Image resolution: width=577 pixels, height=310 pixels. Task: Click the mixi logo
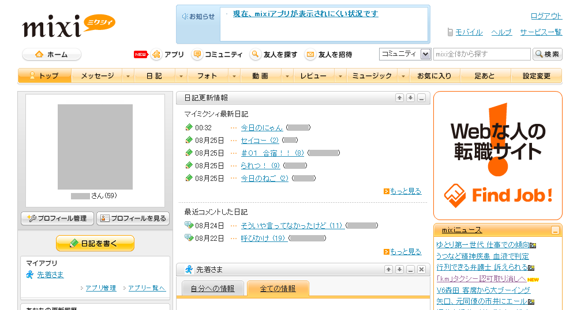click(69, 27)
